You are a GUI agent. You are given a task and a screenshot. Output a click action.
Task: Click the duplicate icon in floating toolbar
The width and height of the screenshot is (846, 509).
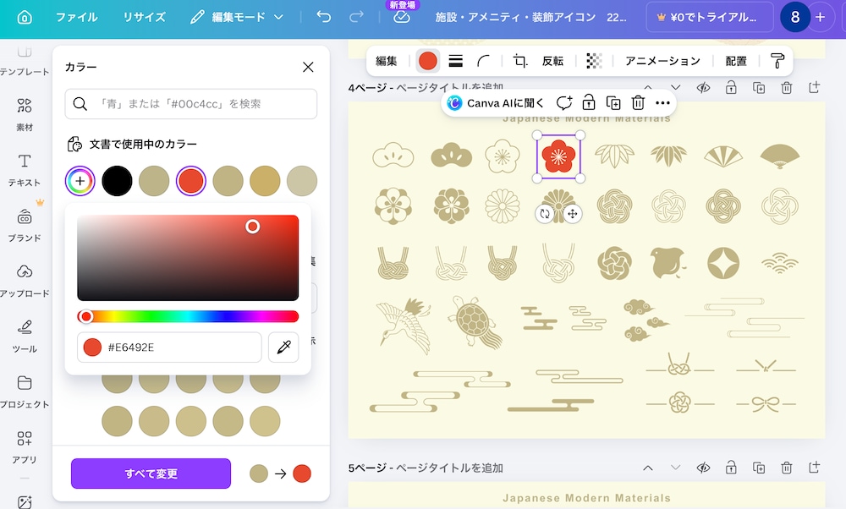(x=613, y=102)
